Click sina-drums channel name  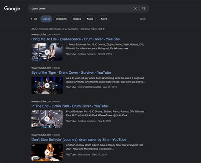84,155
